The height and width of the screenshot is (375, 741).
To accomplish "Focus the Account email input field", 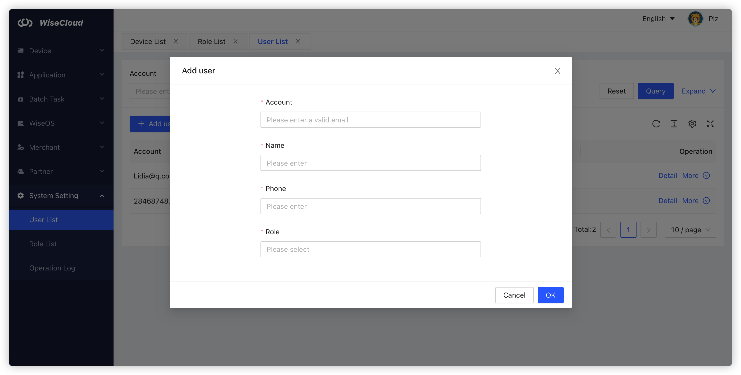I will (x=370, y=120).
